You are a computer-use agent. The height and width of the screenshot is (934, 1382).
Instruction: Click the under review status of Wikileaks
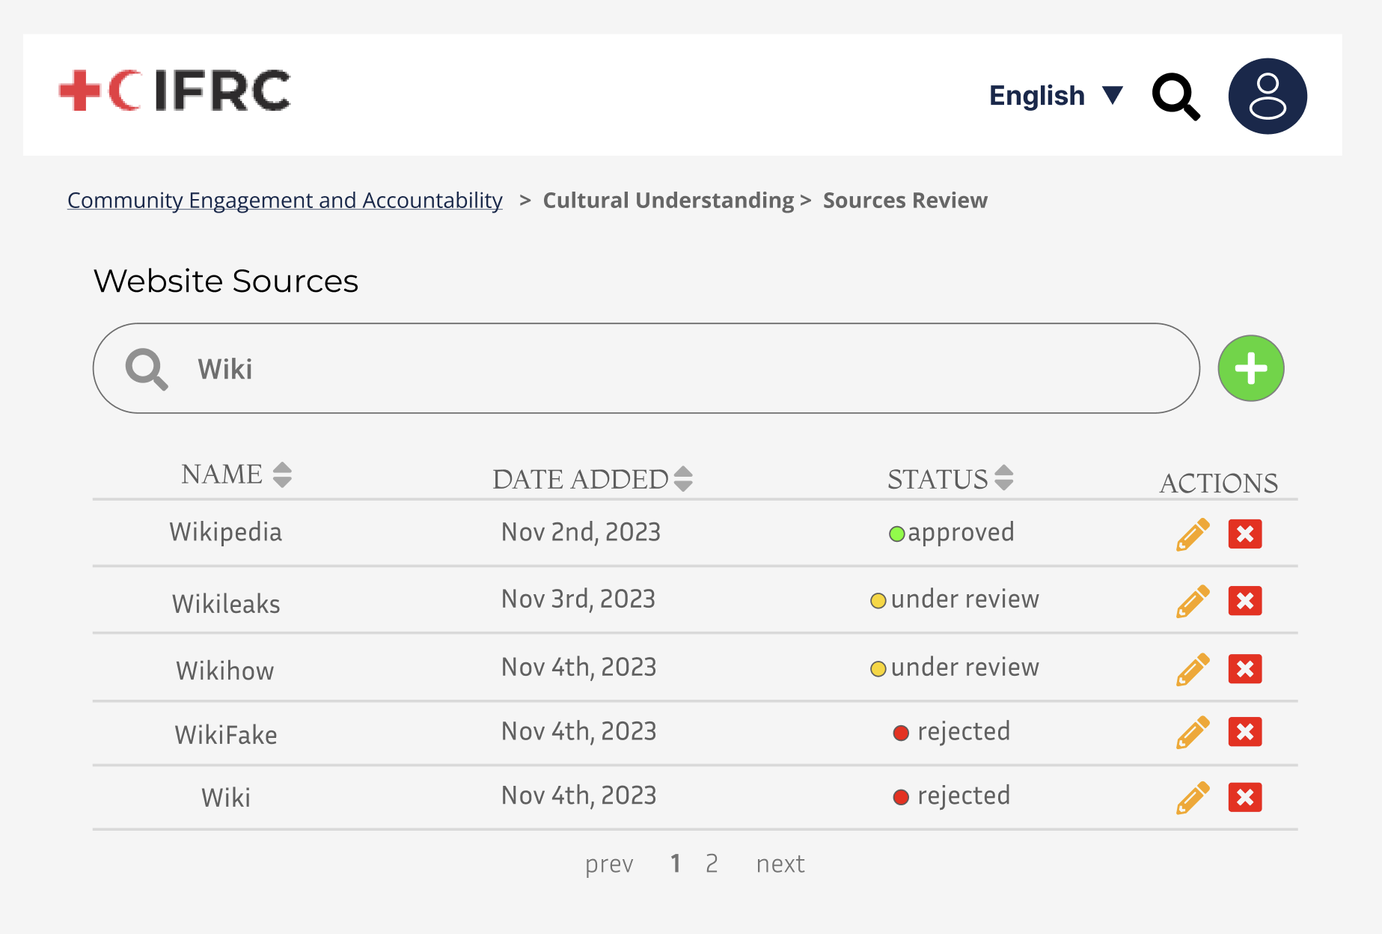[x=955, y=599]
